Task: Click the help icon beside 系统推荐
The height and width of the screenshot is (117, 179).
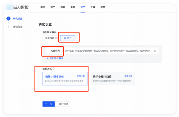Action: 56,38
